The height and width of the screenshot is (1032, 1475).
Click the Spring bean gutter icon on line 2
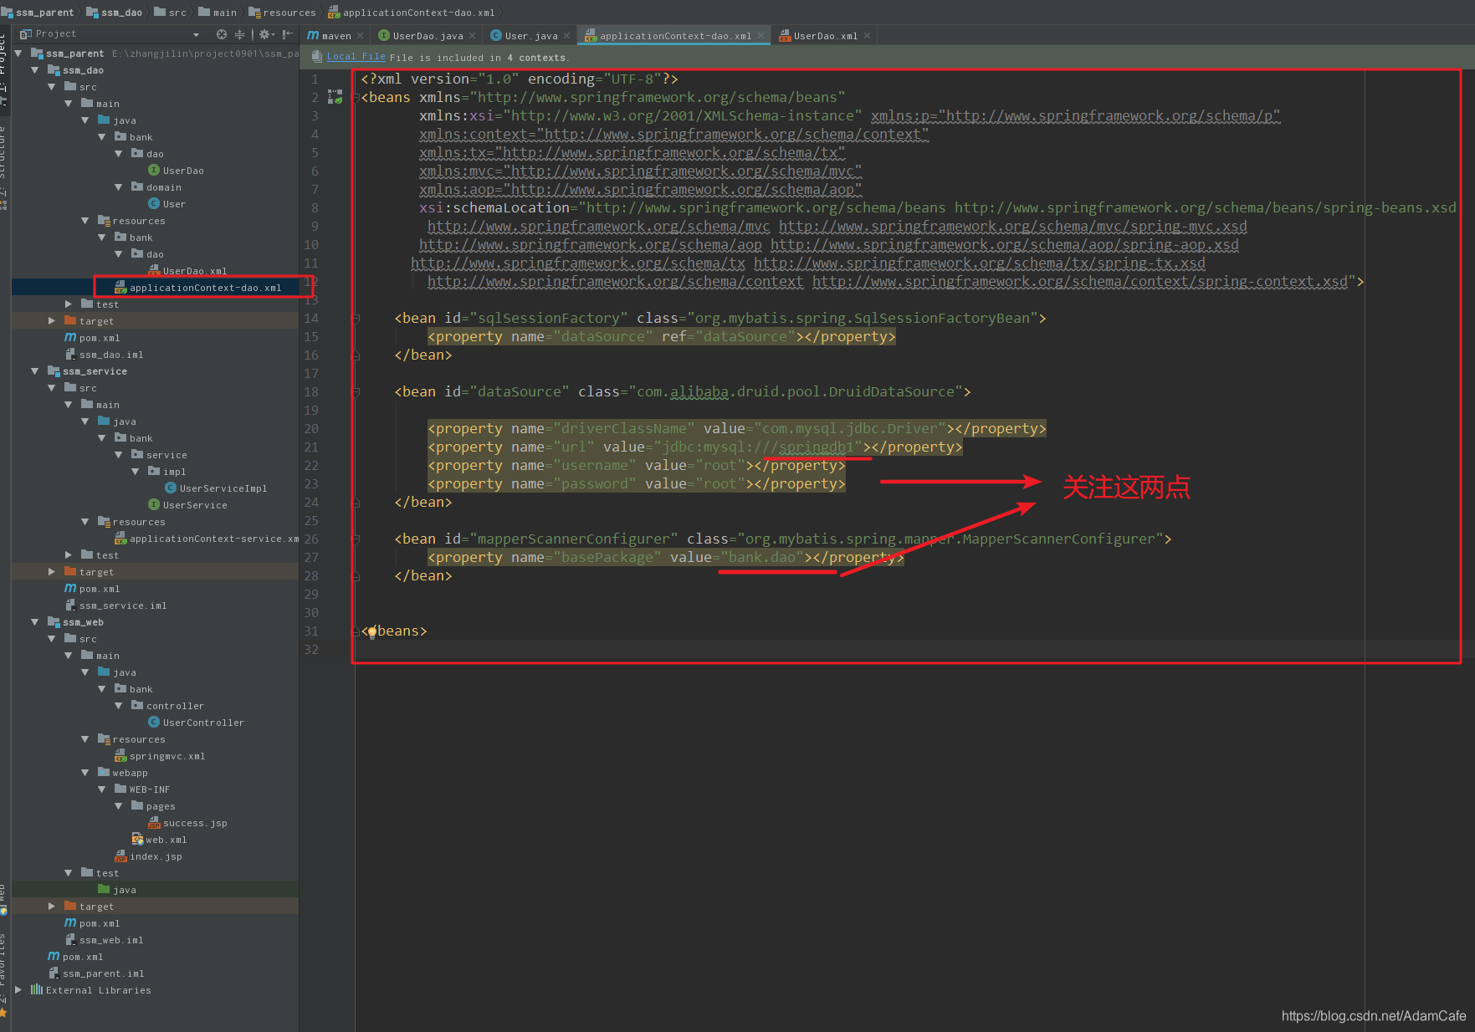point(335,97)
